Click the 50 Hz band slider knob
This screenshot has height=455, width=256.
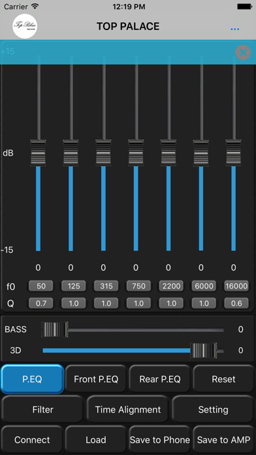point(39,152)
